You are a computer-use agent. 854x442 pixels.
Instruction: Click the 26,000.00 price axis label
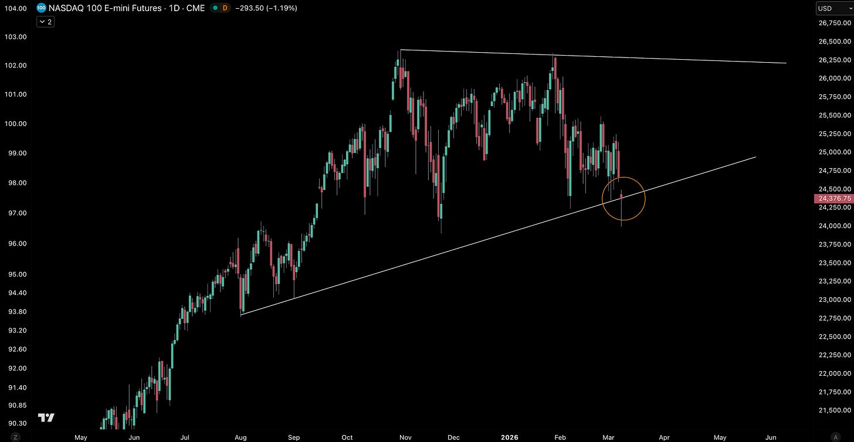[833, 79]
